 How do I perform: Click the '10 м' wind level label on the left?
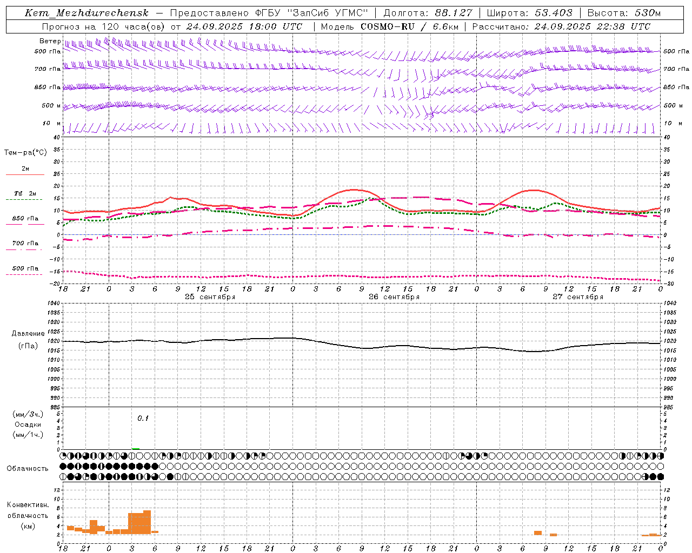(x=52, y=124)
